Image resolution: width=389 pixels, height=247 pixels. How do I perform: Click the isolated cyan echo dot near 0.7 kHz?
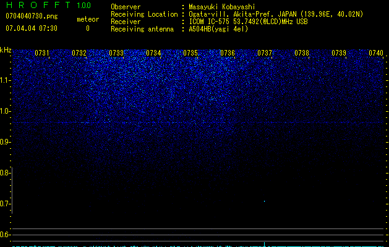(265, 201)
